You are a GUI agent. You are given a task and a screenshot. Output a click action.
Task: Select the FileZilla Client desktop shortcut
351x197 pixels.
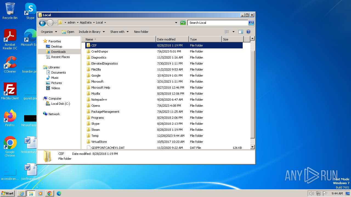point(10,91)
